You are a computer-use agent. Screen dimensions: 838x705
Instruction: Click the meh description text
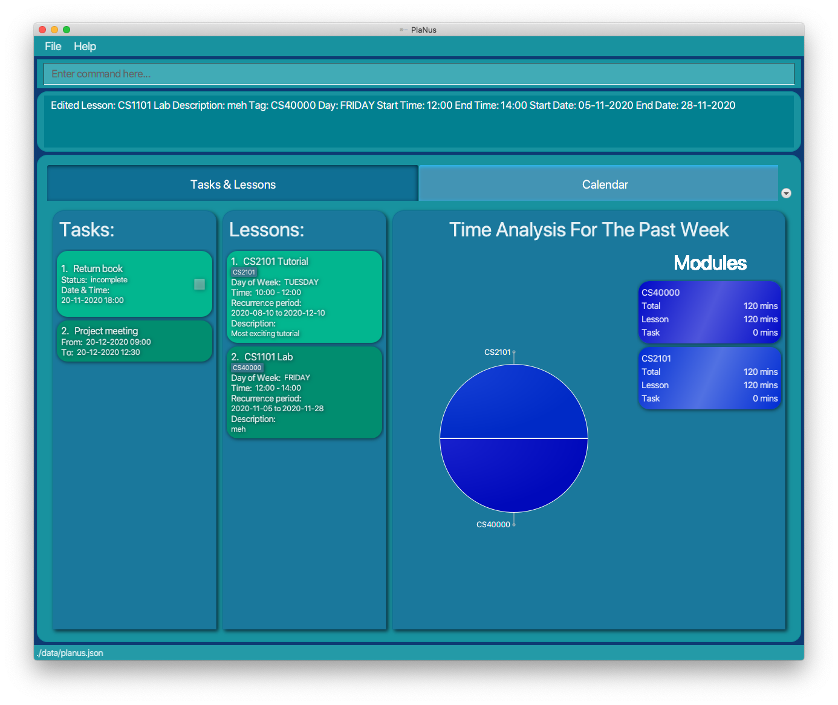coord(238,429)
